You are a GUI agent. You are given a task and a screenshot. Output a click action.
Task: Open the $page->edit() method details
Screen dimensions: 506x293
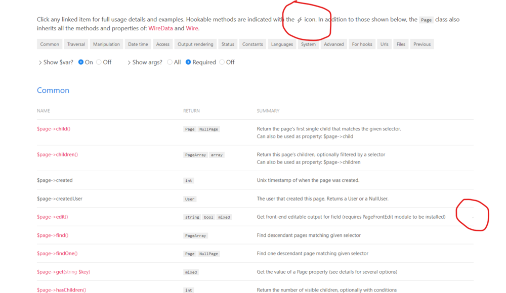pyautogui.click(x=52, y=217)
